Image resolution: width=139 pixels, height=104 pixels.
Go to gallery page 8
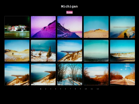pos(75,89)
